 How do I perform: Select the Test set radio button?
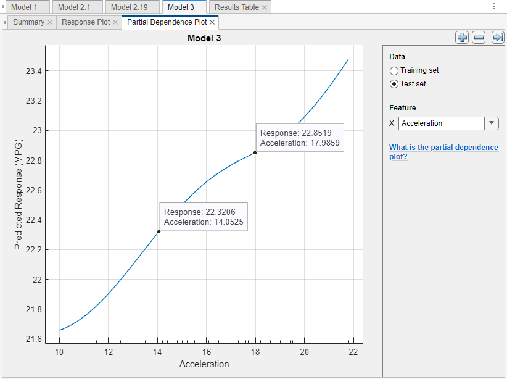tap(394, 84)
